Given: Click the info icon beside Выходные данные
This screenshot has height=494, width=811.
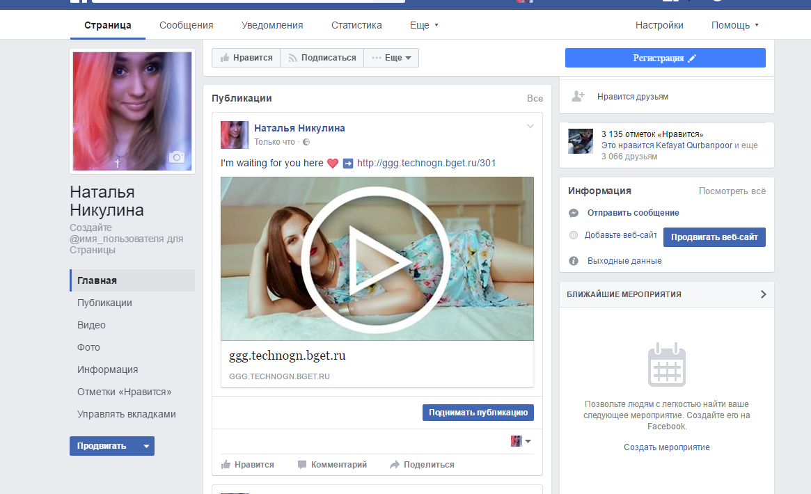Looking at the screenshot, I should coord(574,261).
